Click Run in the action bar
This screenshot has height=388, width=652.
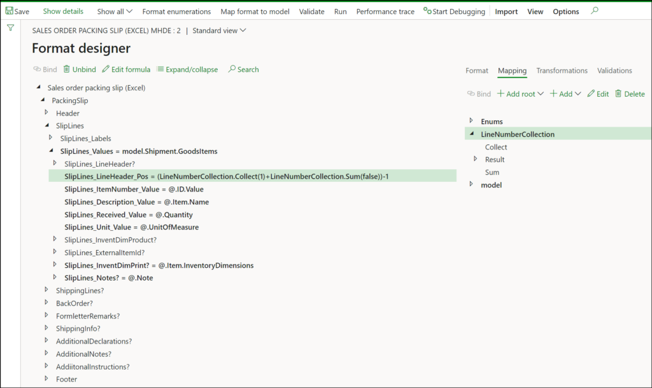pos(340,11)
